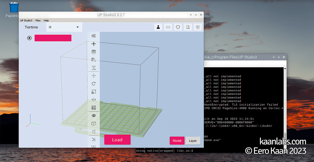The width and height of the screenshot is (314, 162).
Task: Select the Rotate tool in the sidebar
Action: [94, 84]
